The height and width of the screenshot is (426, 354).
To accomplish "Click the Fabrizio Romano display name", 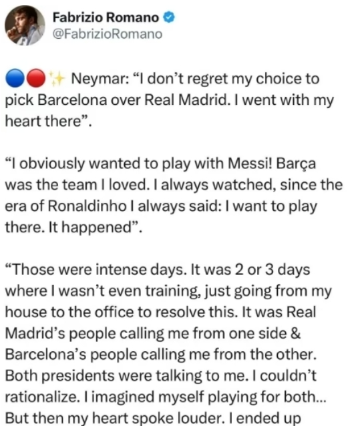I will tap(106, 17).
